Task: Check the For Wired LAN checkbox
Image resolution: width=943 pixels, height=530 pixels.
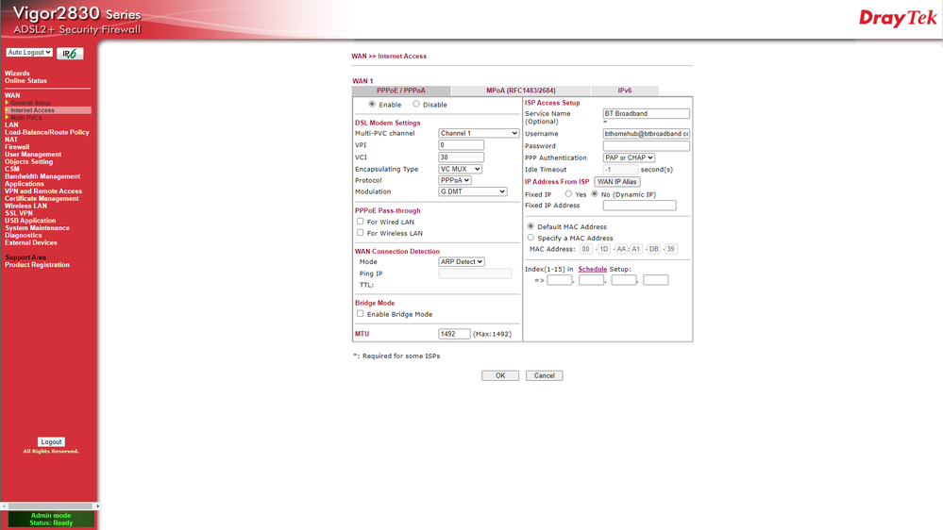Action: point(360,222)
